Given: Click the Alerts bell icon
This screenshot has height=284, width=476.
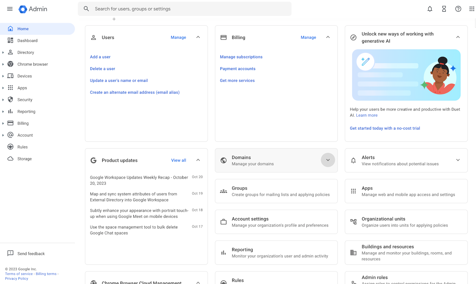Looking at the screenshot, I should point(353,160).
